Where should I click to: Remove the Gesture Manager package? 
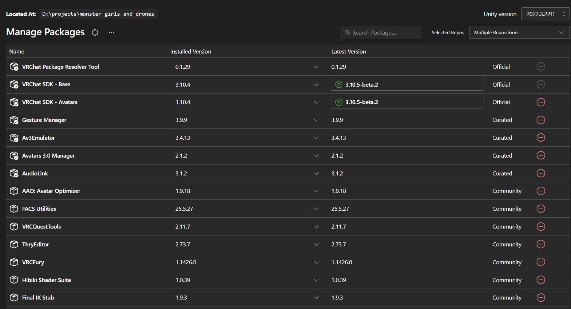pyautogui.click(x=541, y=120)
